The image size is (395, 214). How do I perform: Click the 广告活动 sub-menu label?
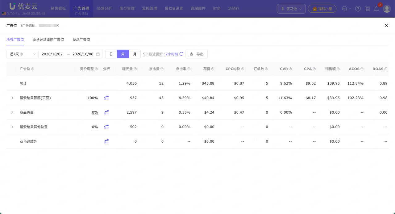[x=81, y=14]
